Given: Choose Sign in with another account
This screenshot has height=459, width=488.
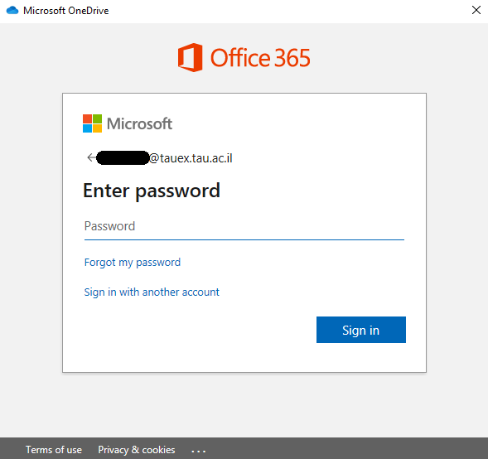Looking at the screenshot, I should [x=152, y=292].
